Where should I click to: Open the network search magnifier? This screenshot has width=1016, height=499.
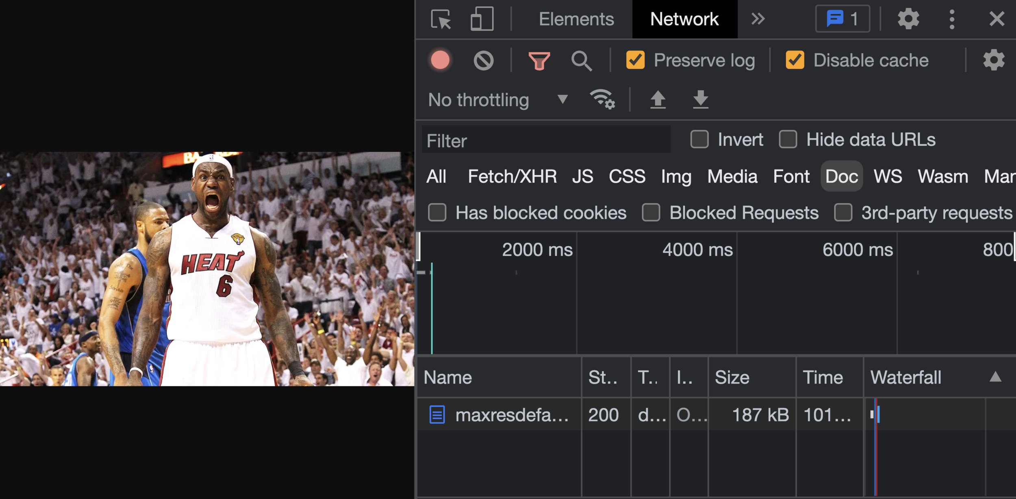[582, 61]
